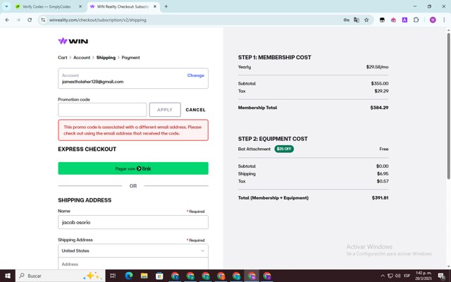Close the WIN Reality Checkout tab
This screenshot has width=451, height=282.
(x=155, y=6)
